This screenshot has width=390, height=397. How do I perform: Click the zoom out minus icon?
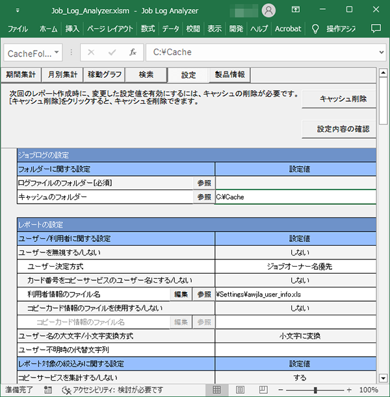click(x=281, y=390)
